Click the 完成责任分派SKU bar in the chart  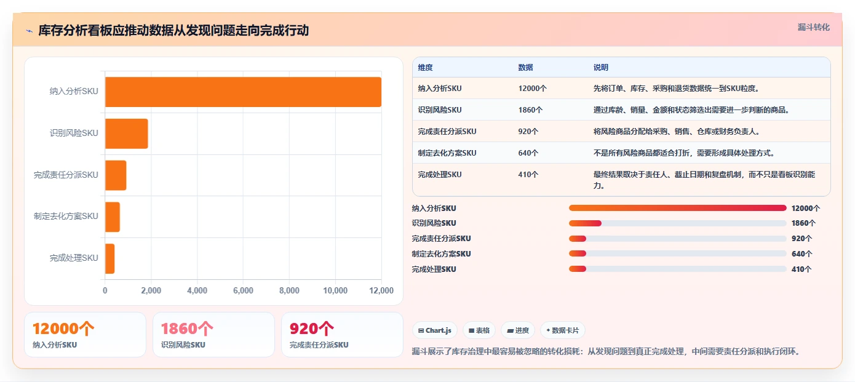(116, 175)
